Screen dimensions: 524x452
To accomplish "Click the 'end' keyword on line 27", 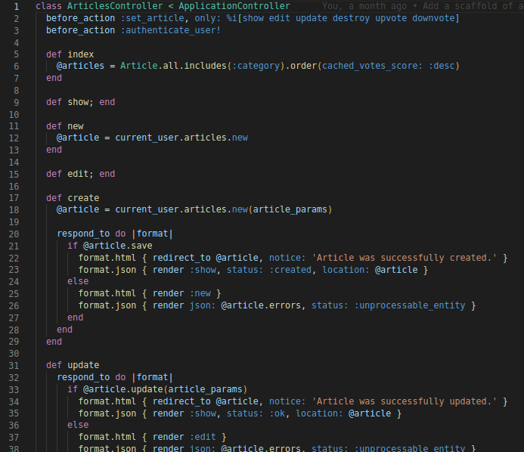I will [75, 317].
